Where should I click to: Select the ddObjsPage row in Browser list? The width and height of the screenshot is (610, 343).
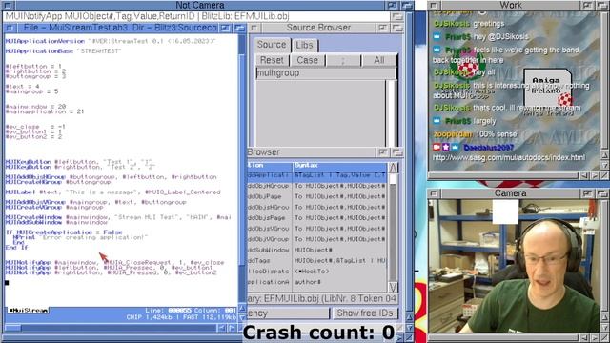point(317,218)
